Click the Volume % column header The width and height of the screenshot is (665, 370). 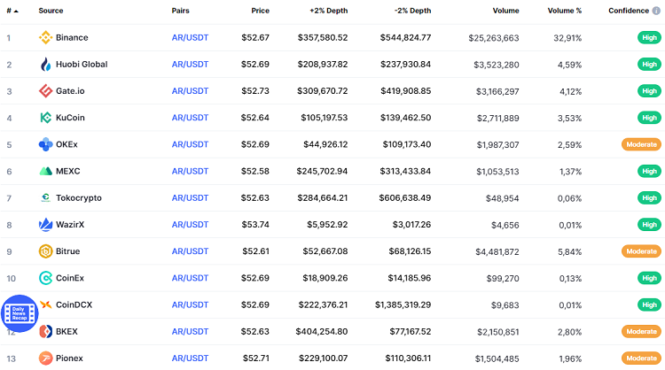(564, 11)
